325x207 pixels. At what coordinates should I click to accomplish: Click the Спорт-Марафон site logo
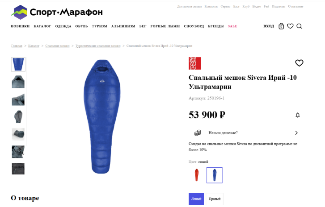point(57,12)
